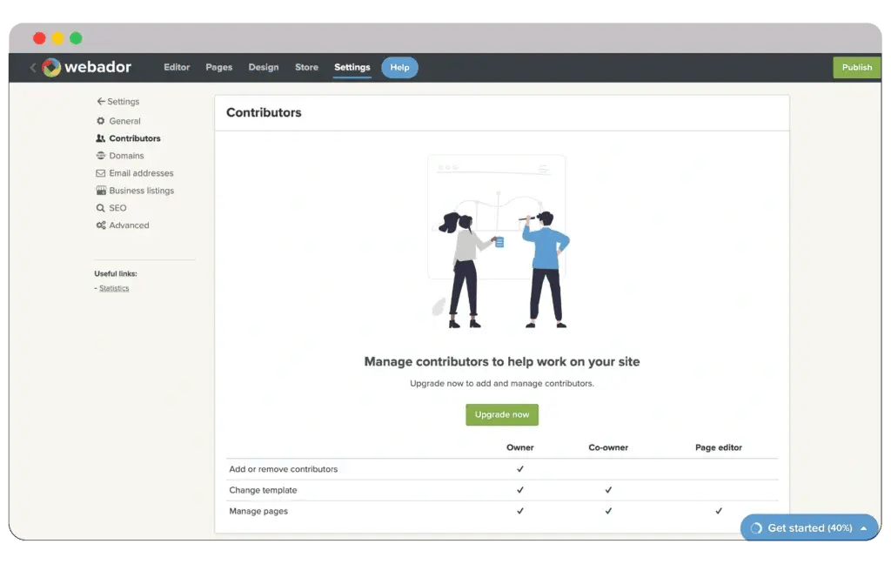Switch to the Design tab

264,67
